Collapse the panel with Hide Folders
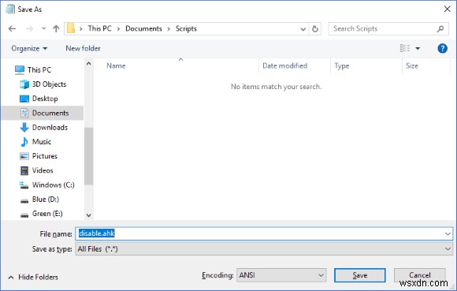 pyautogui.click(x=33, y=277)
